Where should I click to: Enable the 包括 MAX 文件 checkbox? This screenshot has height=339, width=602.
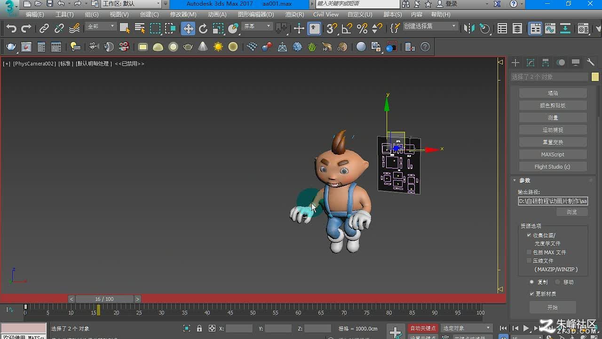pos(529,252)
